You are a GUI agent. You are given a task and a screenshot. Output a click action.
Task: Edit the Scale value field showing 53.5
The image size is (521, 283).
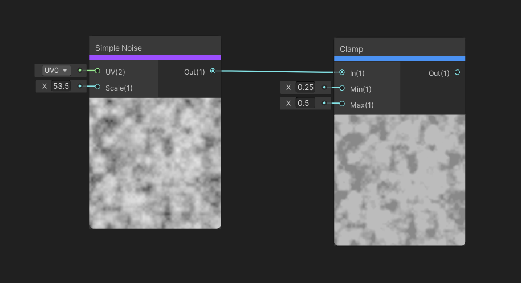pyautogui.click(x=60, y=87)
